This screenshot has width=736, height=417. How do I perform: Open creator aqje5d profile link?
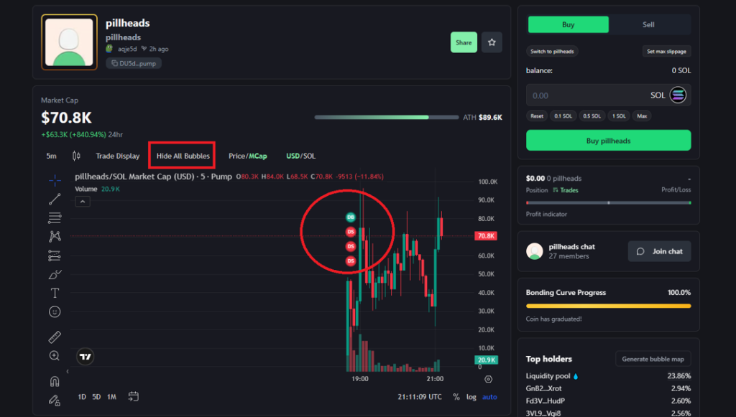point(127,49)
